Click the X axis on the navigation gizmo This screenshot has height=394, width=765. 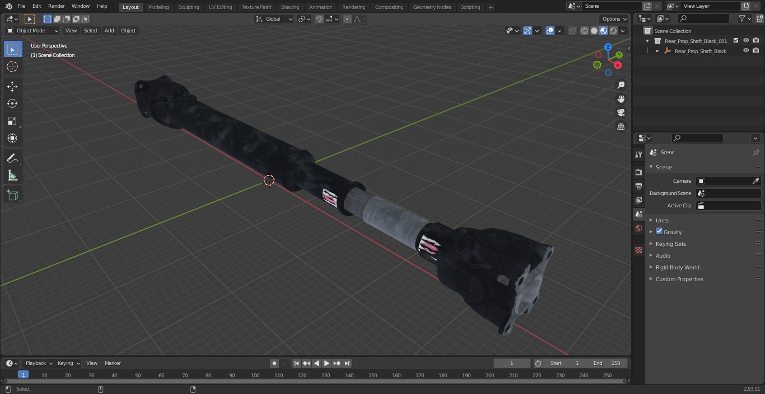coord(618,65)
